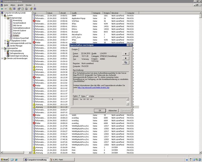Select Verzeichnisdienst log in the tree

click(19, 23)
